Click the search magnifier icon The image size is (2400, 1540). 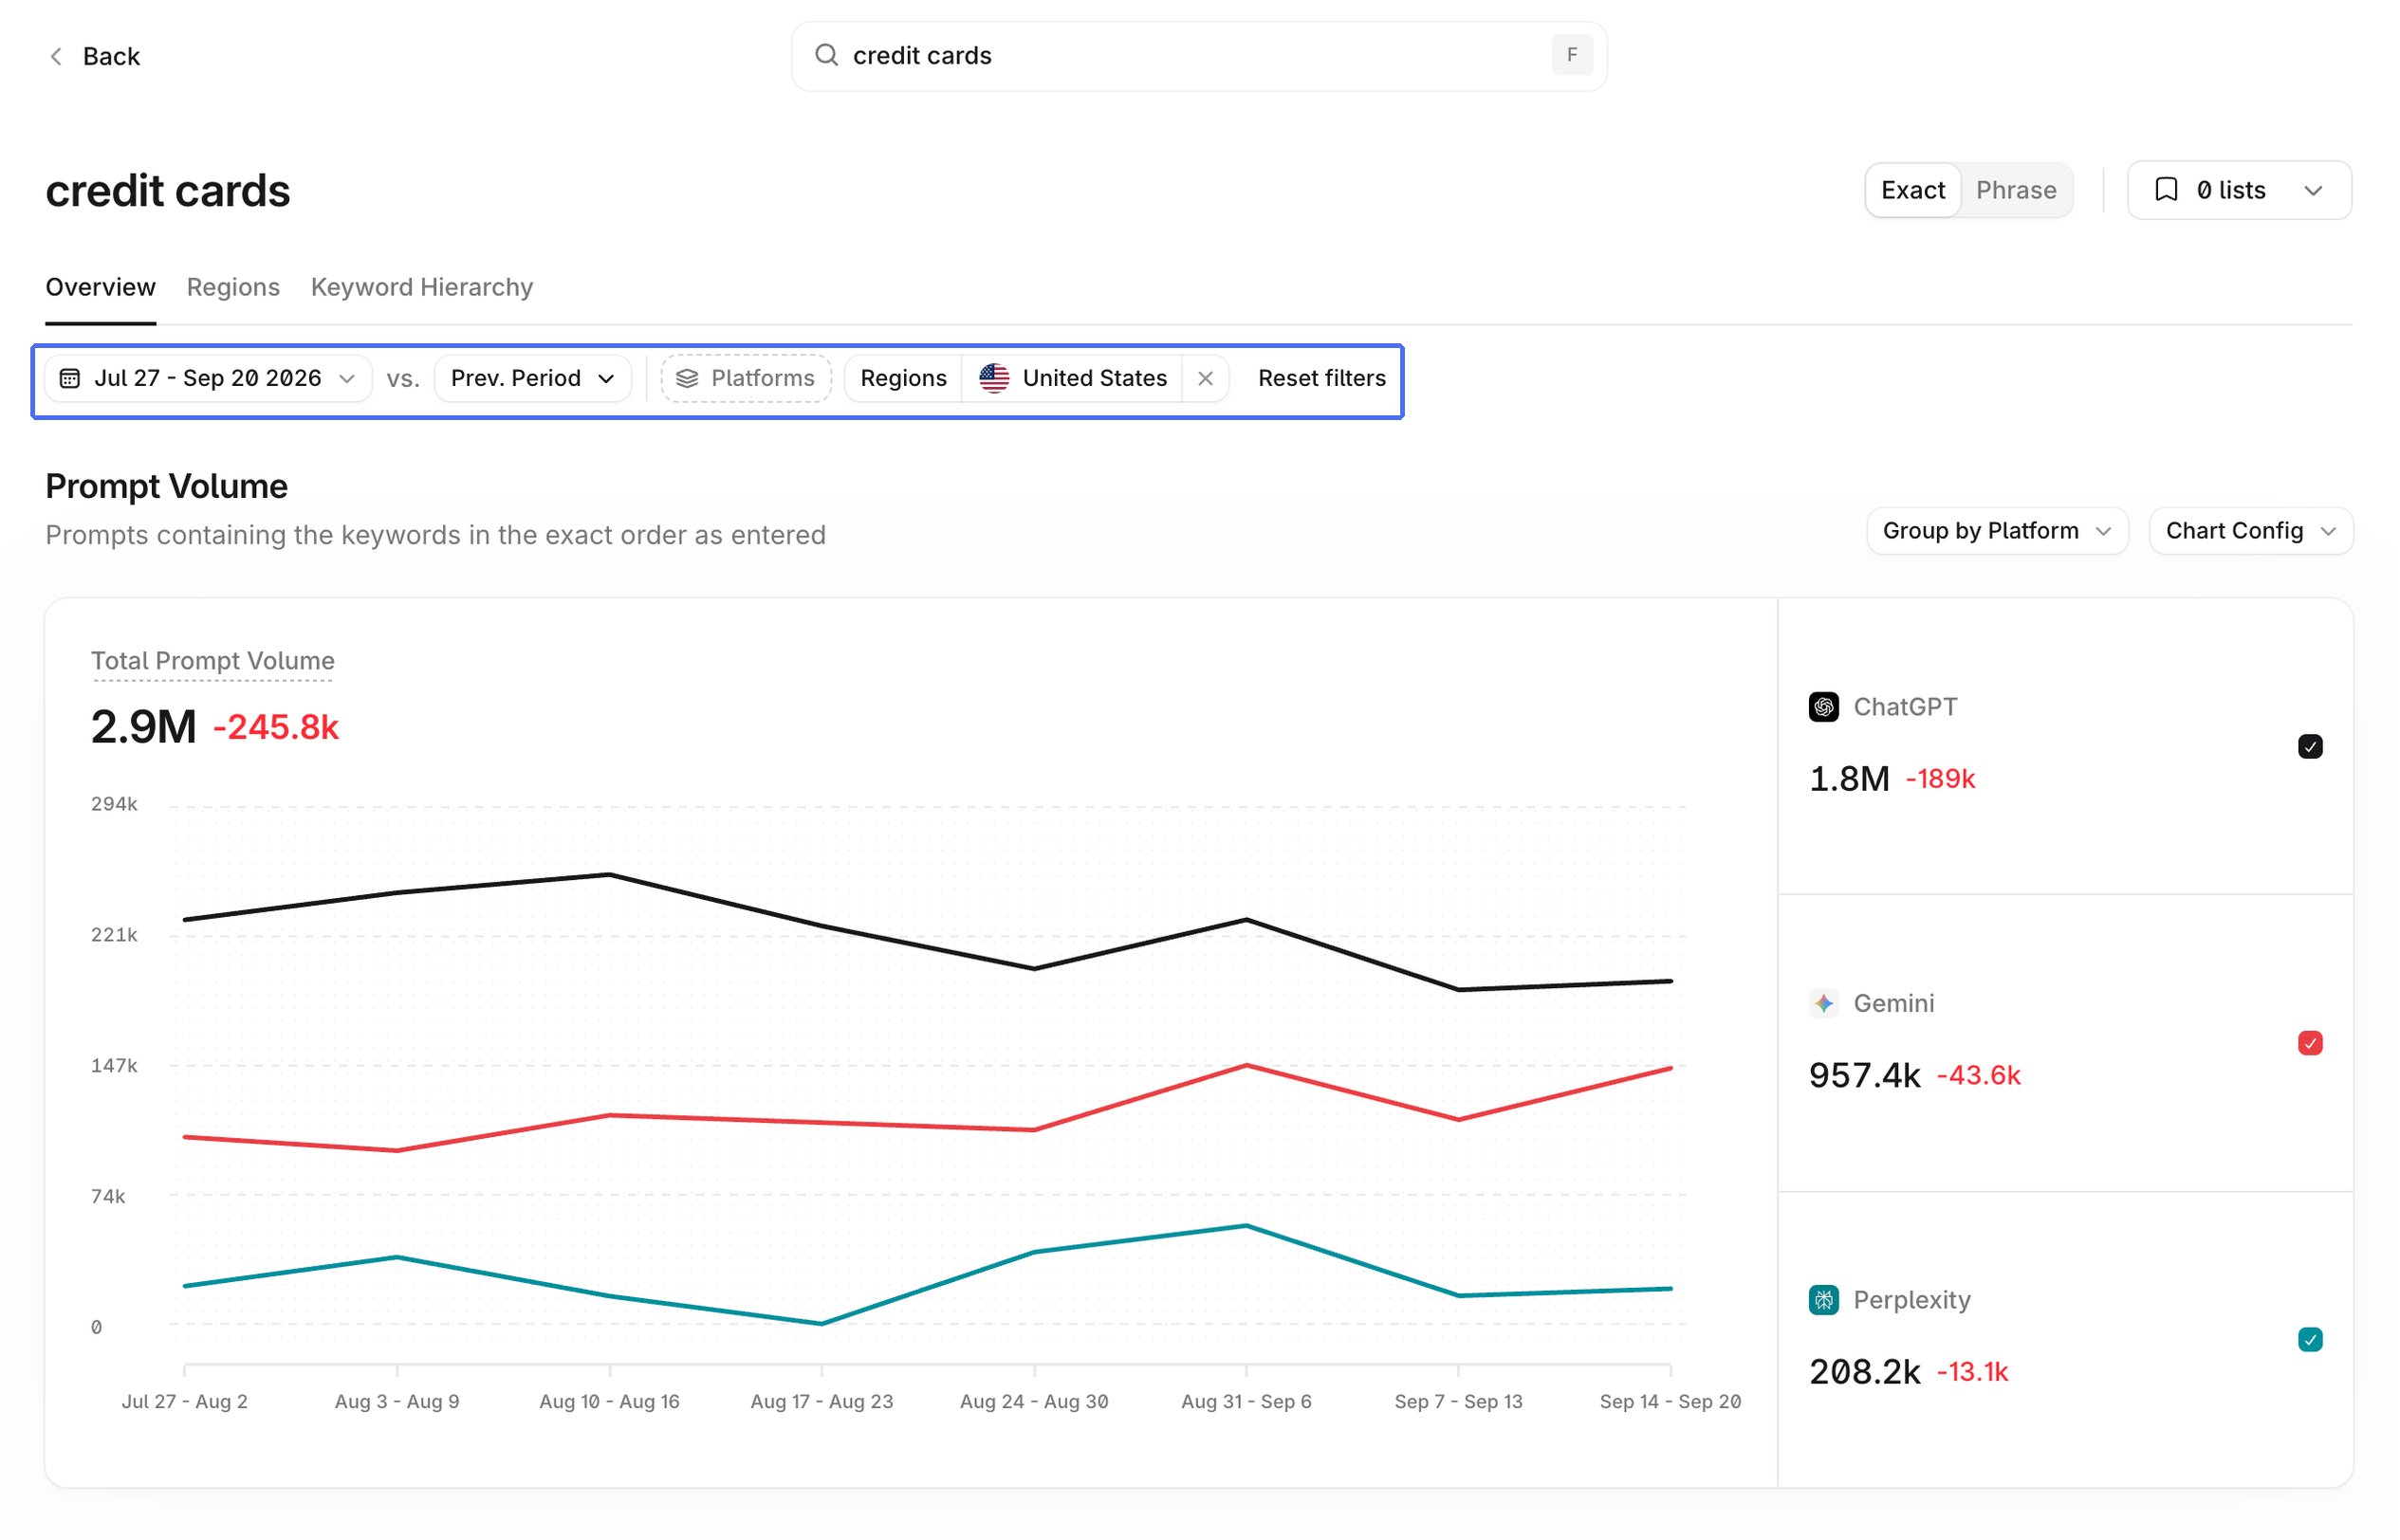[x=826, y=55]
